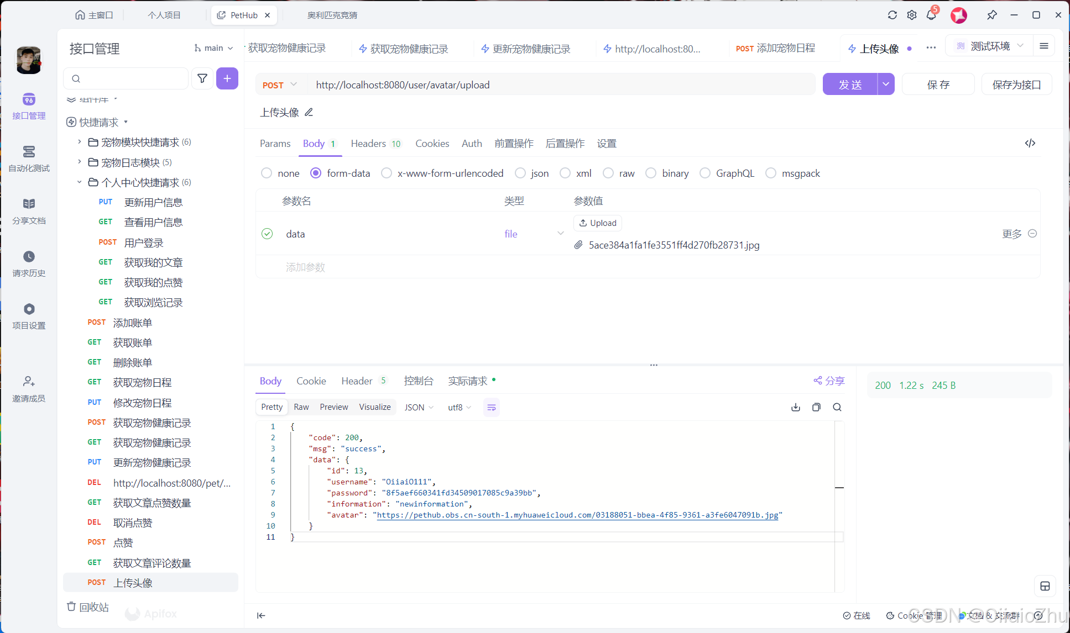Open the code generation icon
Viewport: 1070px width, 633px height.
point(1030,143)
